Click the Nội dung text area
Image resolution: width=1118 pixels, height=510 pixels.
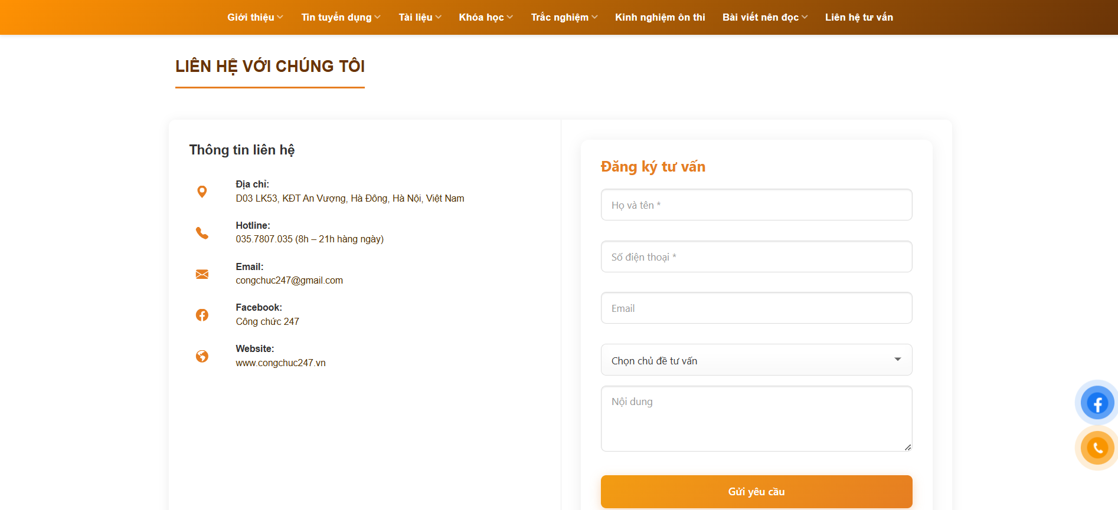(x=756, y=419)
